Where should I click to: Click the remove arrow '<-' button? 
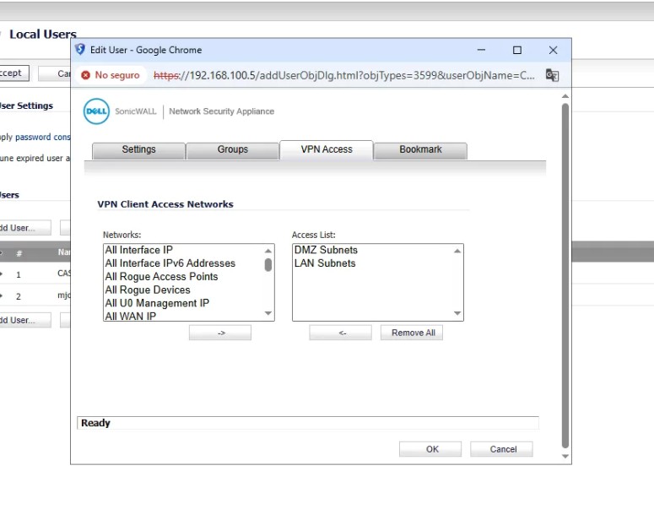coord(341,333)
